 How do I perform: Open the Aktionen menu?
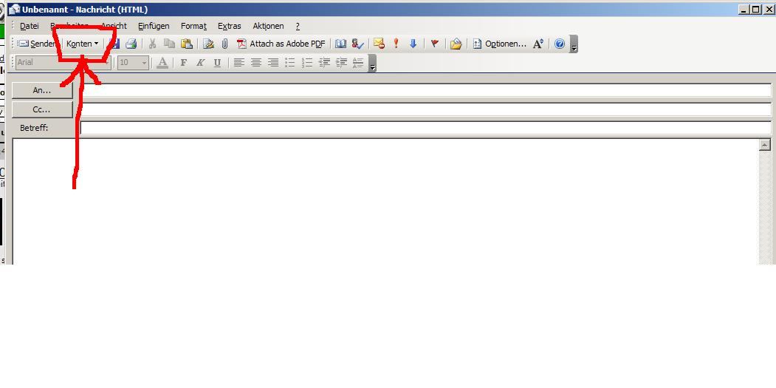(268, 26)
